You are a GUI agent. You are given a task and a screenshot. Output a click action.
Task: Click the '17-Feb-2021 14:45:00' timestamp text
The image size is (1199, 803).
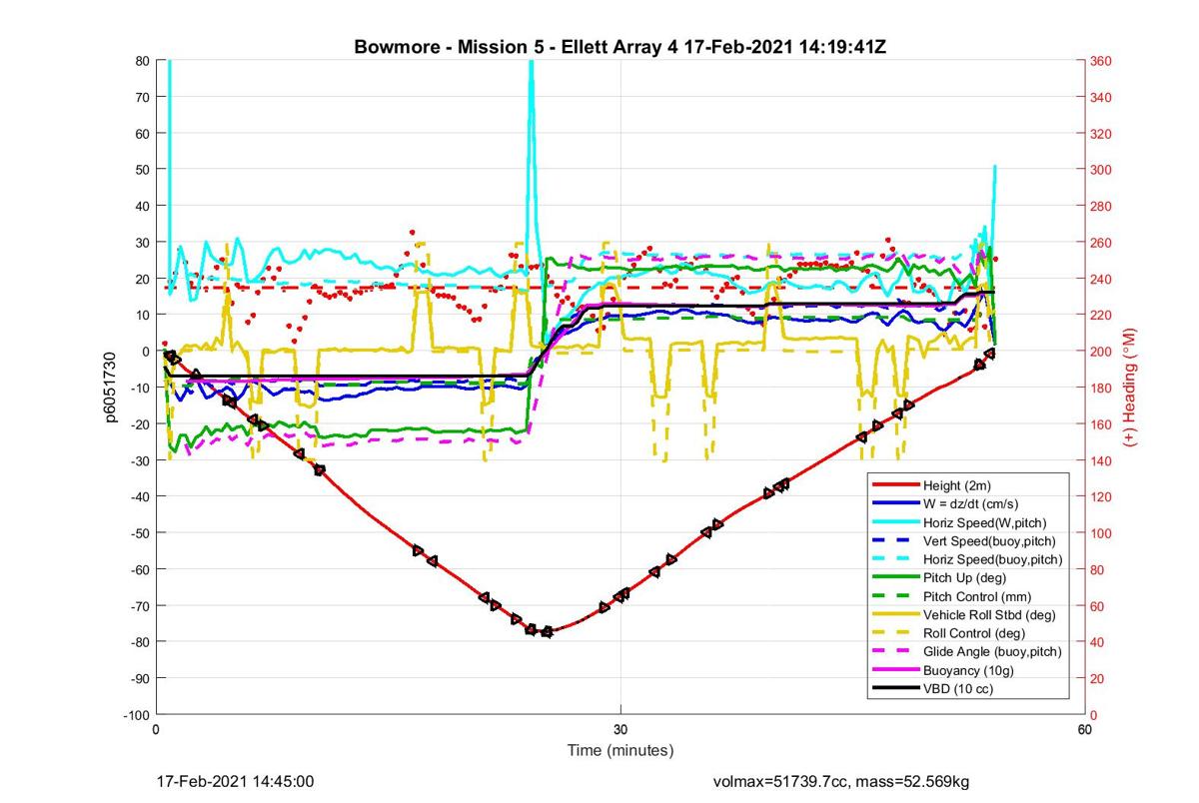236,781
